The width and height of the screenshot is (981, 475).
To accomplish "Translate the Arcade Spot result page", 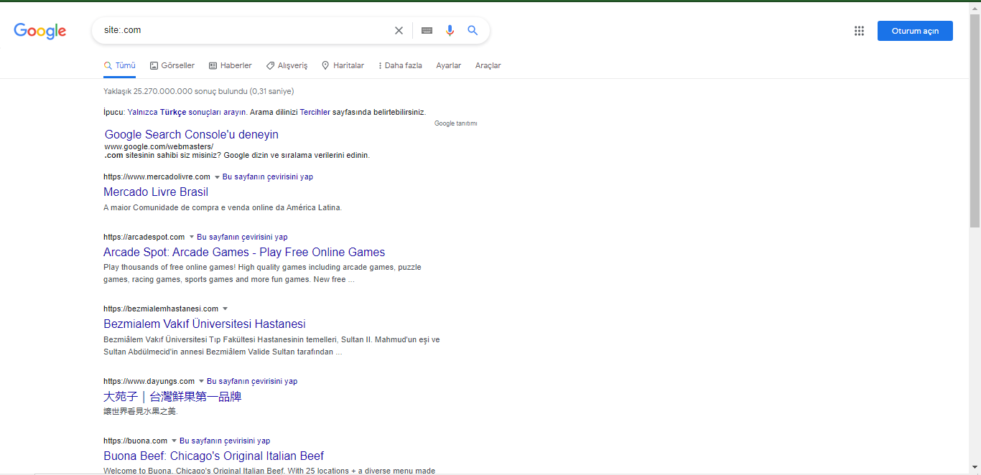I will pyautogui.click(x=243, y=237).
